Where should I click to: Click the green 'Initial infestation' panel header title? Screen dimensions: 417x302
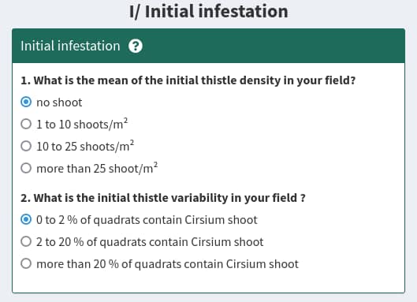[70, 46]
